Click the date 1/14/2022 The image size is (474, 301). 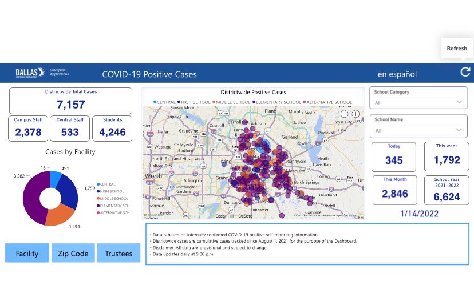tap(419, 214)
